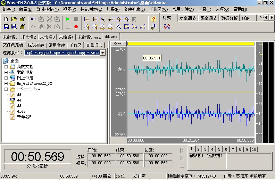
Task: Click the selection start time field
Action: tap(101, 156)
